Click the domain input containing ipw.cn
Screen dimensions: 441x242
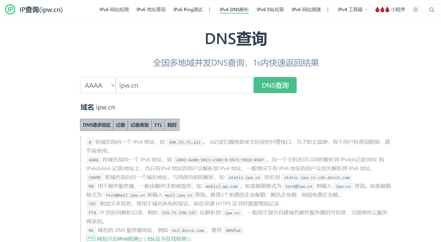click(184, 85)
